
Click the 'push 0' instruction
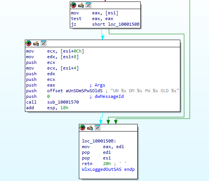coord(38,96)
